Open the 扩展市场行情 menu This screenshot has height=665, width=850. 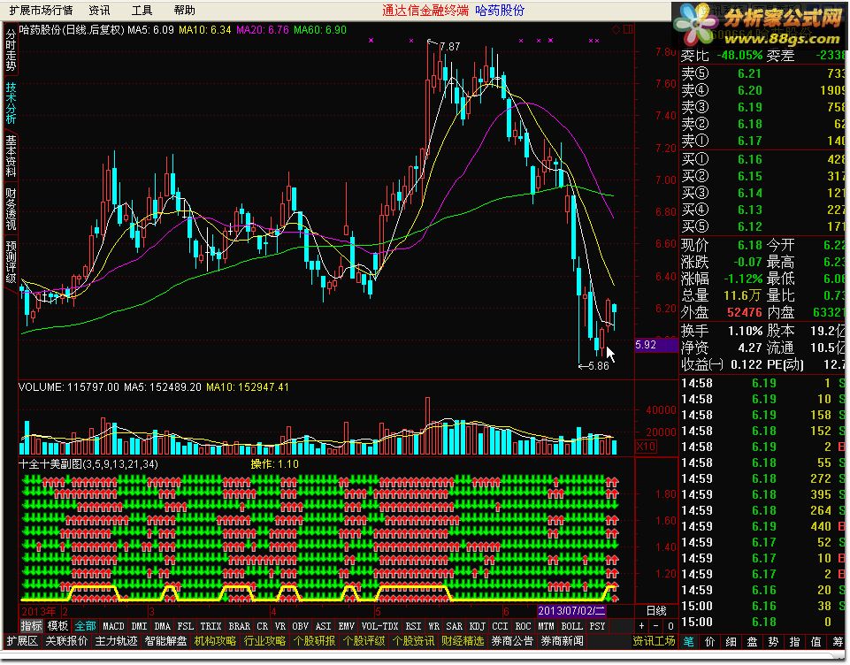pyautogui.click(x=42, y=11)
